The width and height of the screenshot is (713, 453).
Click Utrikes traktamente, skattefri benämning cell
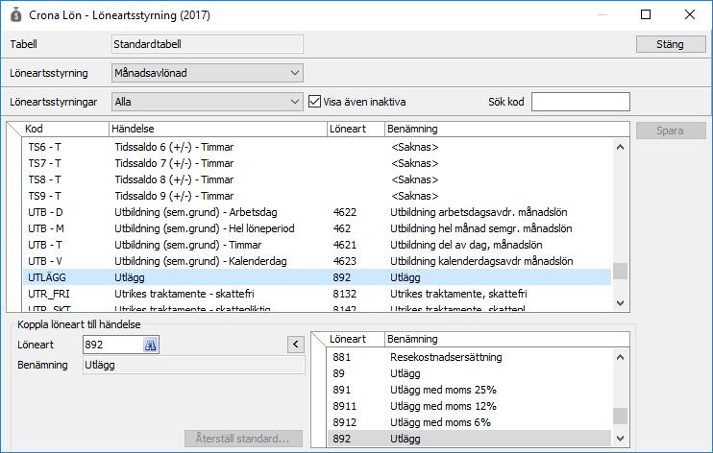coord(458,294)
